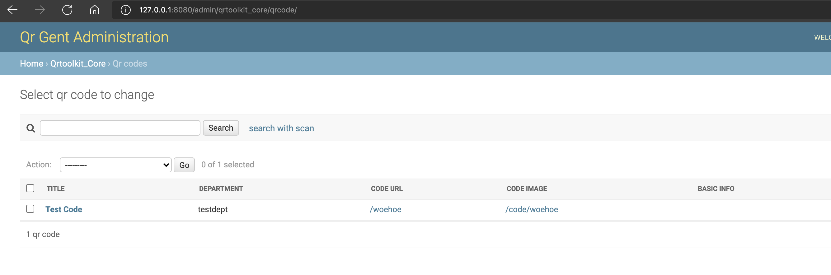Click the testdept department cell

coord(213,210)
